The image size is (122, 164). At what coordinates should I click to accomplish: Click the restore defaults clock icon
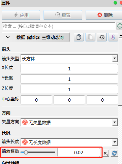(102, 37)
